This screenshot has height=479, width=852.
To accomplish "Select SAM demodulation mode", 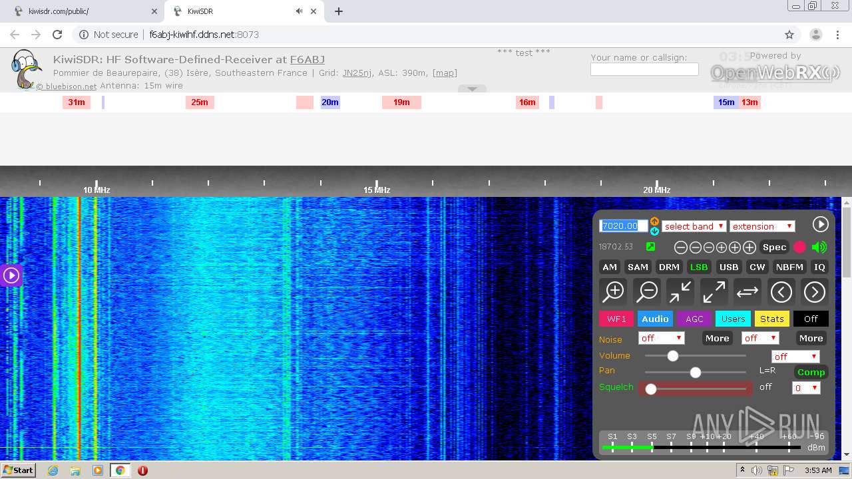I will coord(638,267).
